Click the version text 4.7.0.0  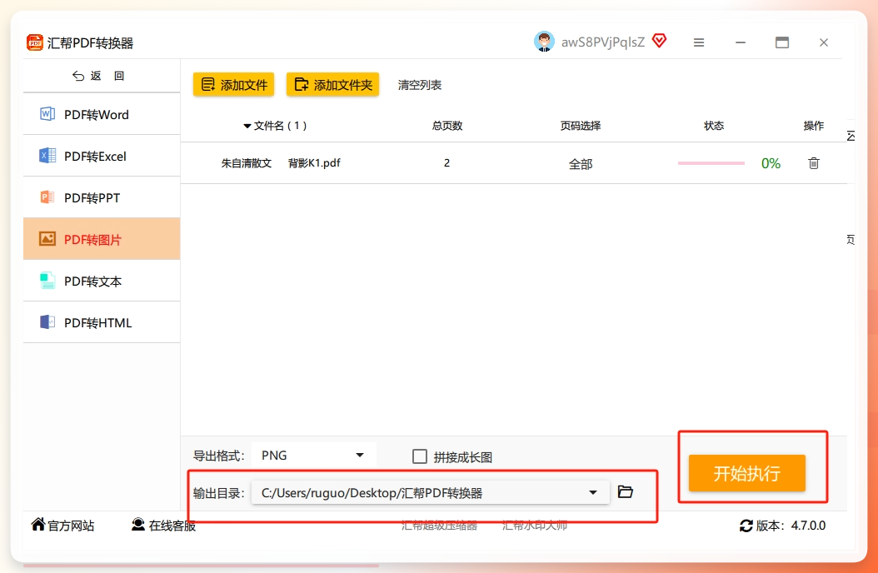point(808,526)
